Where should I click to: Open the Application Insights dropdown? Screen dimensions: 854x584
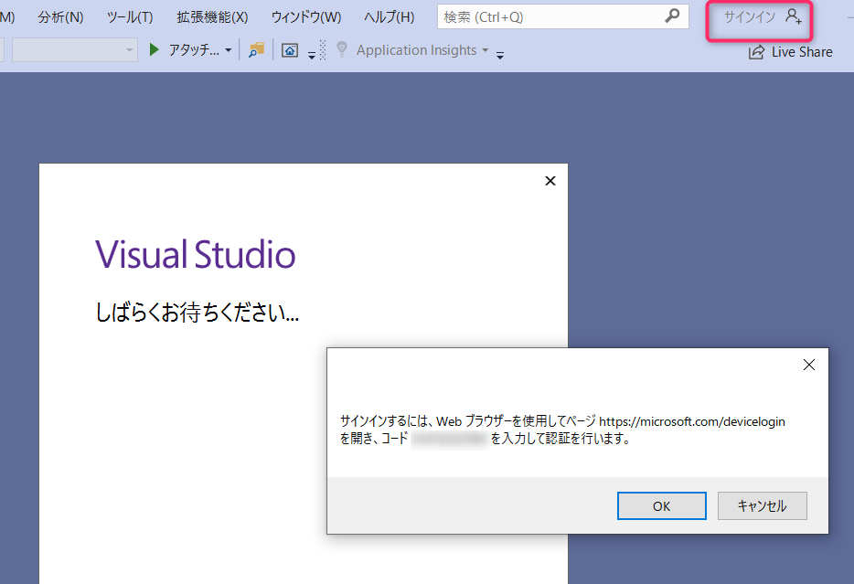click(x=485, y=50)
